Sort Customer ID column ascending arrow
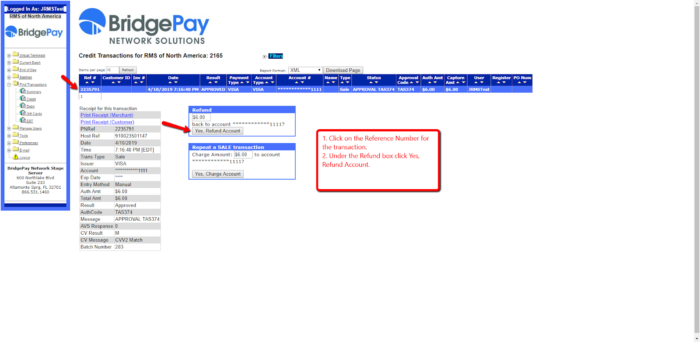 tap(113, 82)
